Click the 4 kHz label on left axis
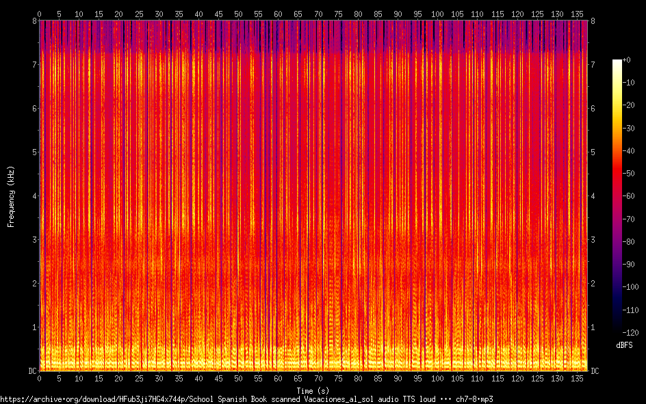 (x=35, y=196)
